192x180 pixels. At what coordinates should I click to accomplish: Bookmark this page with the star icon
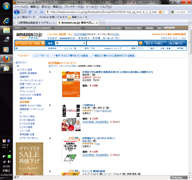pyautogui.click(x=164, y=12)
